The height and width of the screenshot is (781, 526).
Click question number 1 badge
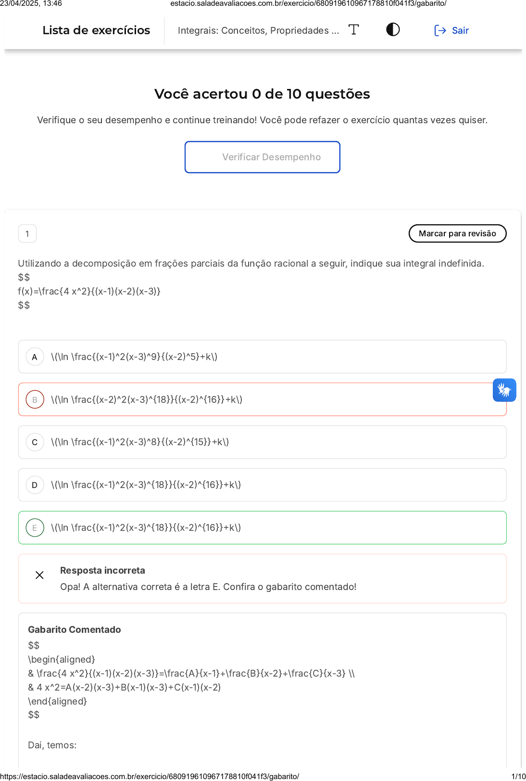click(27, 234)
